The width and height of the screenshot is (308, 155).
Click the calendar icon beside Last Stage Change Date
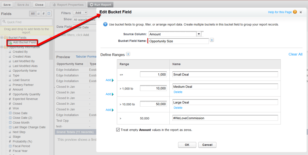tap(10, 127)
